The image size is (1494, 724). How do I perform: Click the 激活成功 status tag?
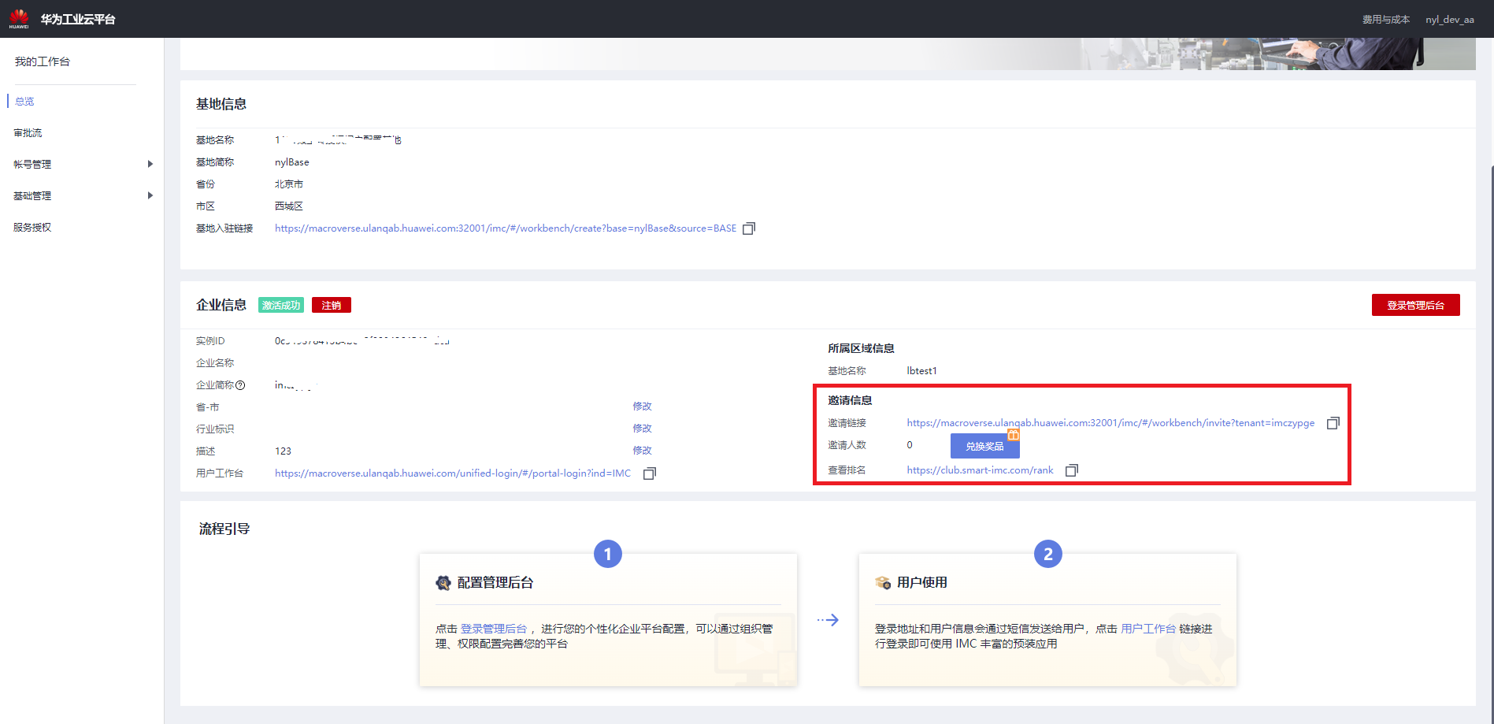coord(281,305)
